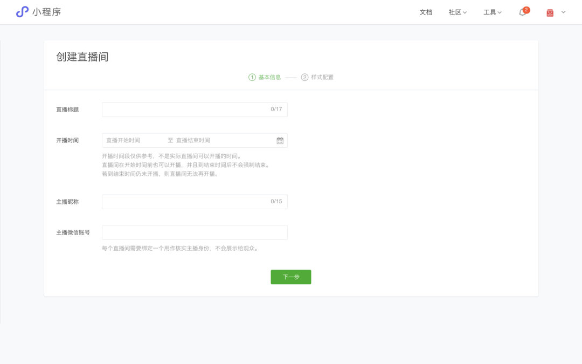Click the 小程序 title text
Image resolution: width=582 pixels, height=364 pixels.
point(47,12)
